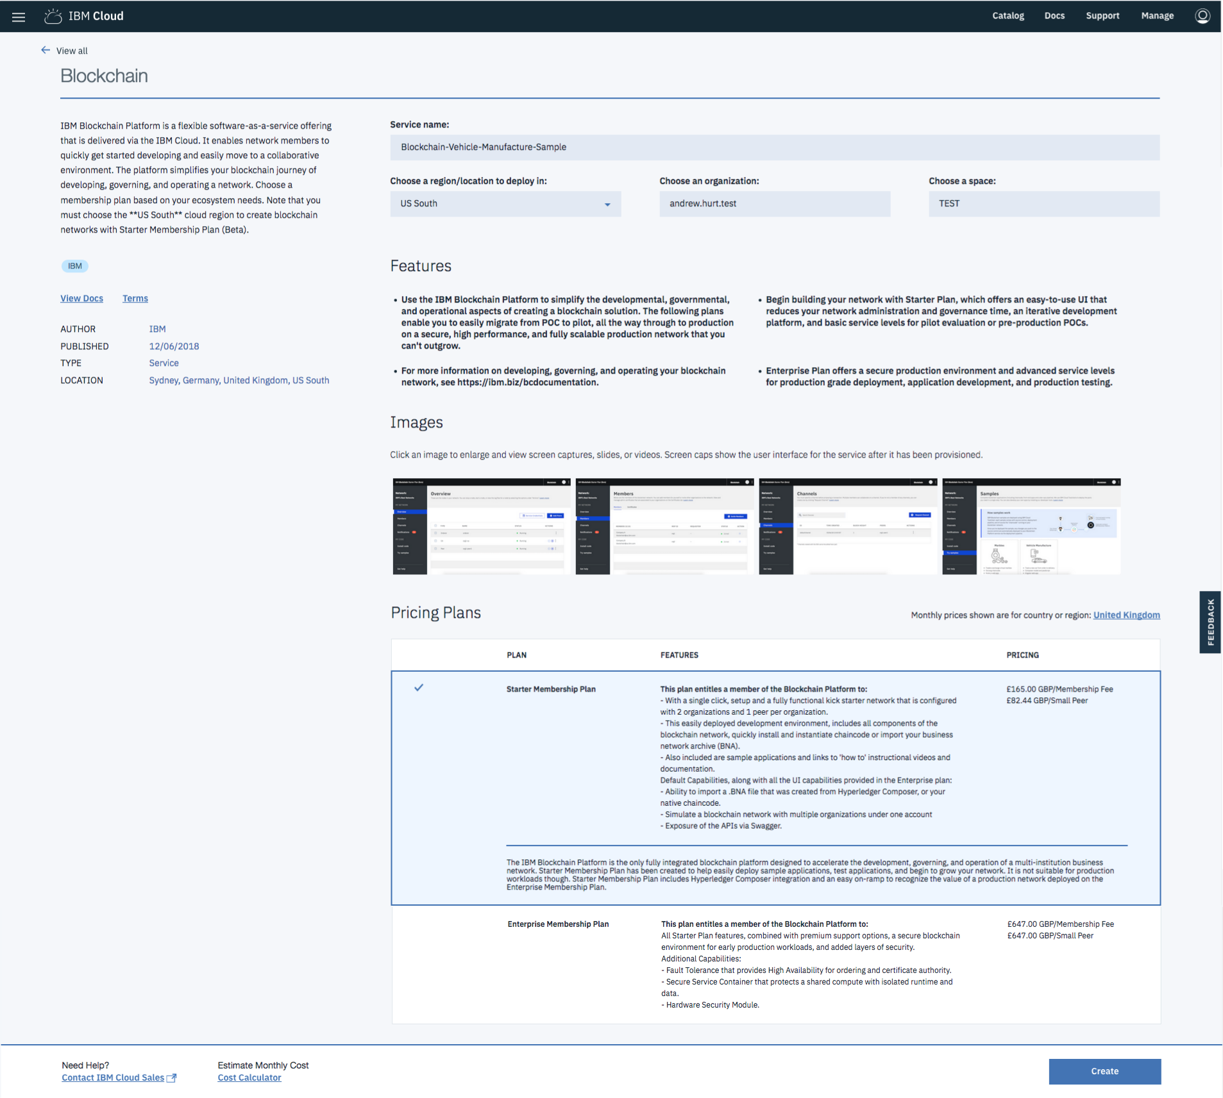The image size is (1223, 1098).
Task: Click the Features section heading
Action: (x=421, y=266)
